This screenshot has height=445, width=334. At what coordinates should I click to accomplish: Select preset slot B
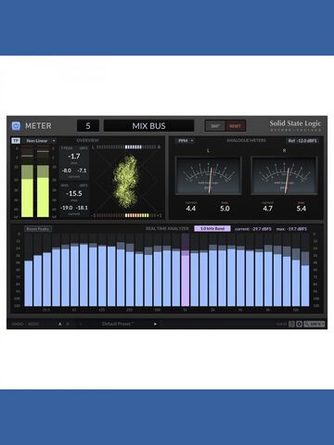(68, 324)
